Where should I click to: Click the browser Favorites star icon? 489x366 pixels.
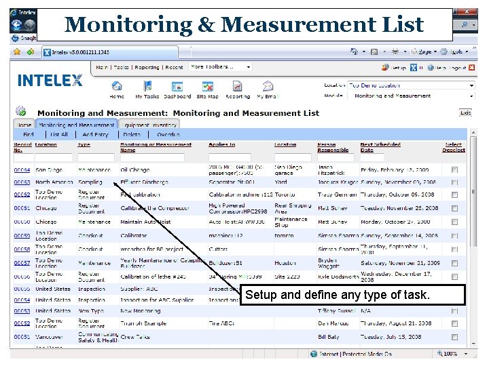pyautogui.click(x=17, y=52)
